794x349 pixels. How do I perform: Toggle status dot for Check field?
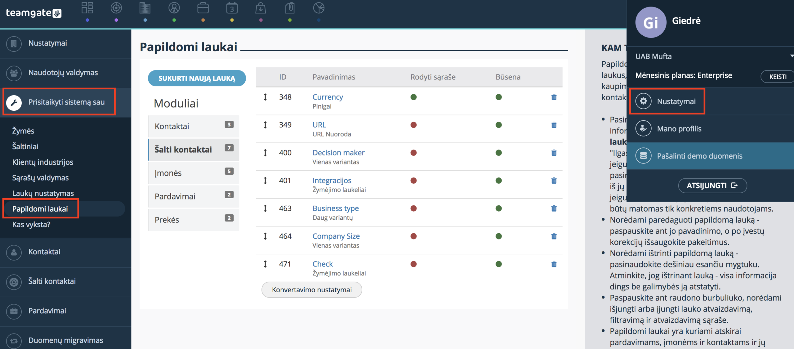(x=499, y=264)
